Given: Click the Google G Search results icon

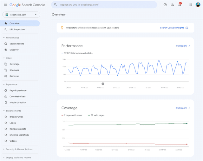Looking at the screenshot, I should [x=6, y=44].
